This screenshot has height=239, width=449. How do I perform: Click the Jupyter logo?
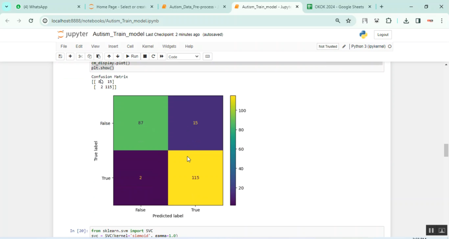(72, 34)
